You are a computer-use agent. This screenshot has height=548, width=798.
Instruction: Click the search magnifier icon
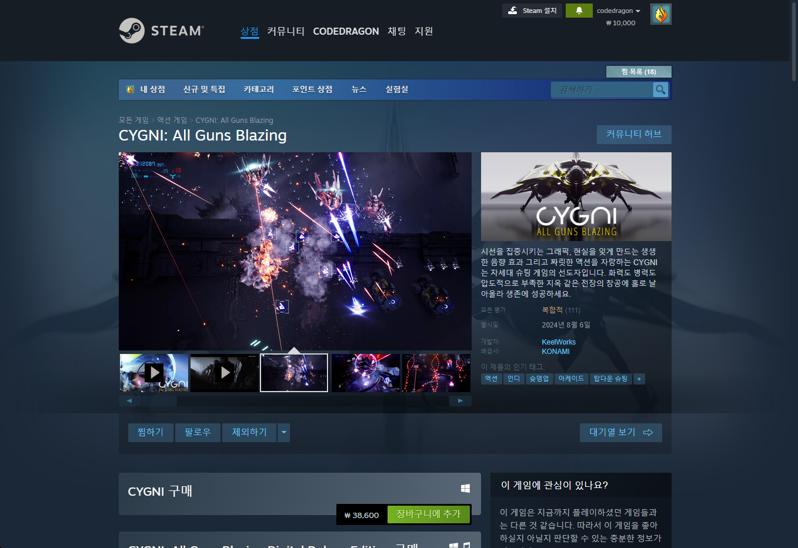[660, 89]
